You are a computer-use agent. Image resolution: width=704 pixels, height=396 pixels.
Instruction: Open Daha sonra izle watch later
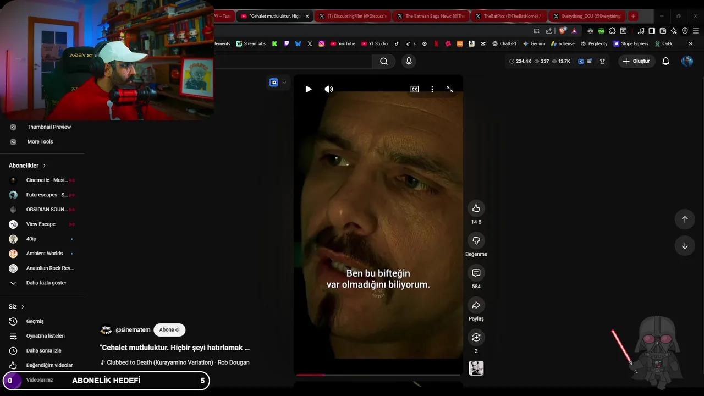click(42, 351)
